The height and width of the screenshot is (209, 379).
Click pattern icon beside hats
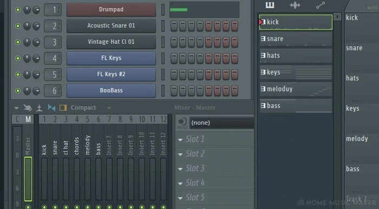(263, 55)
